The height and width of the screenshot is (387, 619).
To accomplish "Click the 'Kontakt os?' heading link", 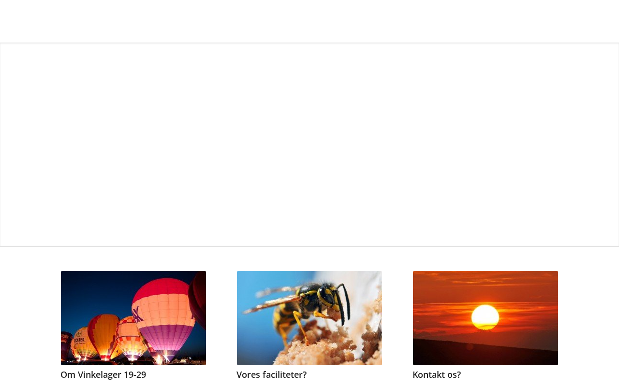I will 437,374.
